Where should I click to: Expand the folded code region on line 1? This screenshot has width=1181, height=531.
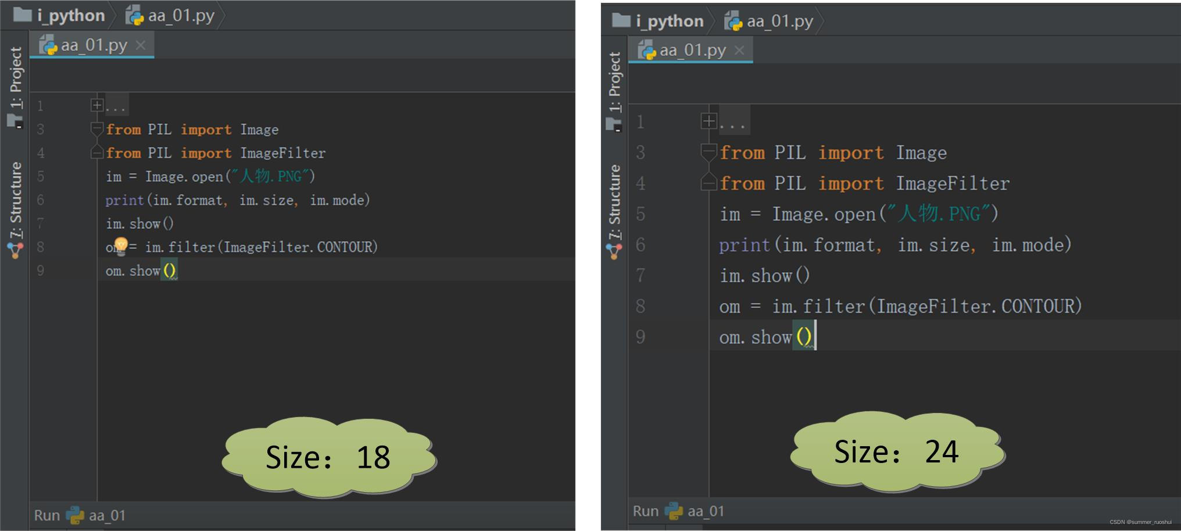coord(96,105)
